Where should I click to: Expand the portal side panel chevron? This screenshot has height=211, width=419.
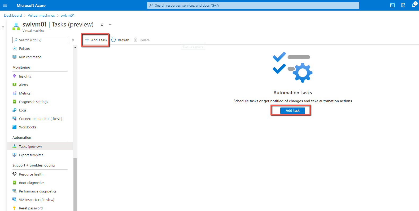(3, 27)
